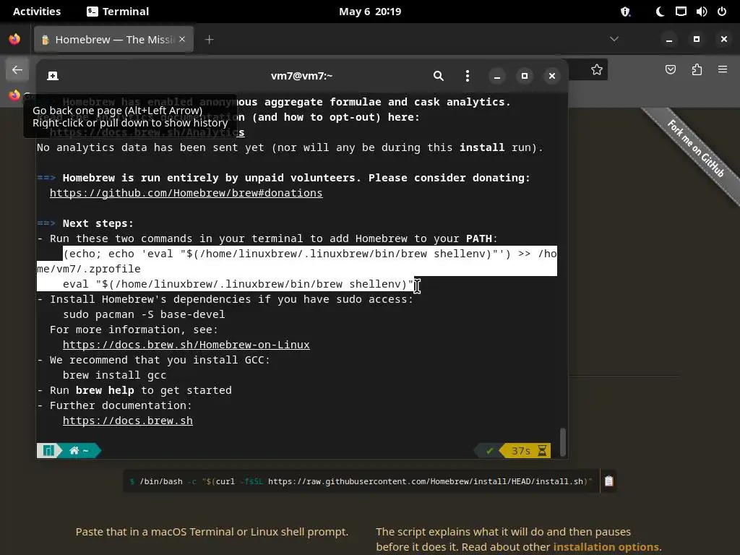Close the Homebrew browser tab
This screenshot has width=740, height=555.
click(182, 39)
